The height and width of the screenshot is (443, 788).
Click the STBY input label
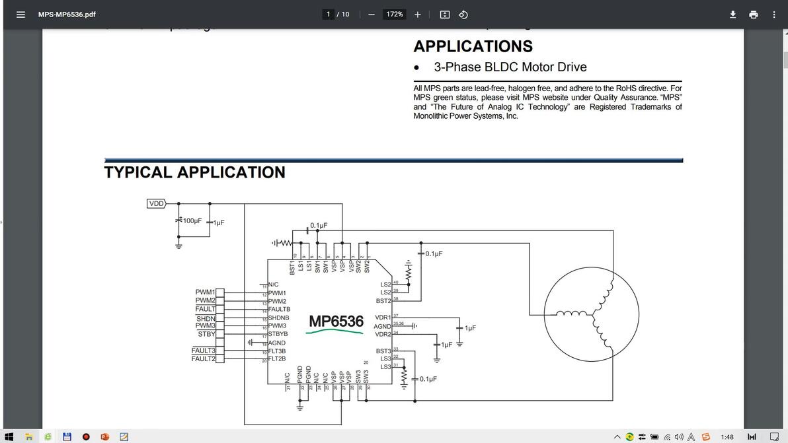pyautogui.click(x=206, y=333)
